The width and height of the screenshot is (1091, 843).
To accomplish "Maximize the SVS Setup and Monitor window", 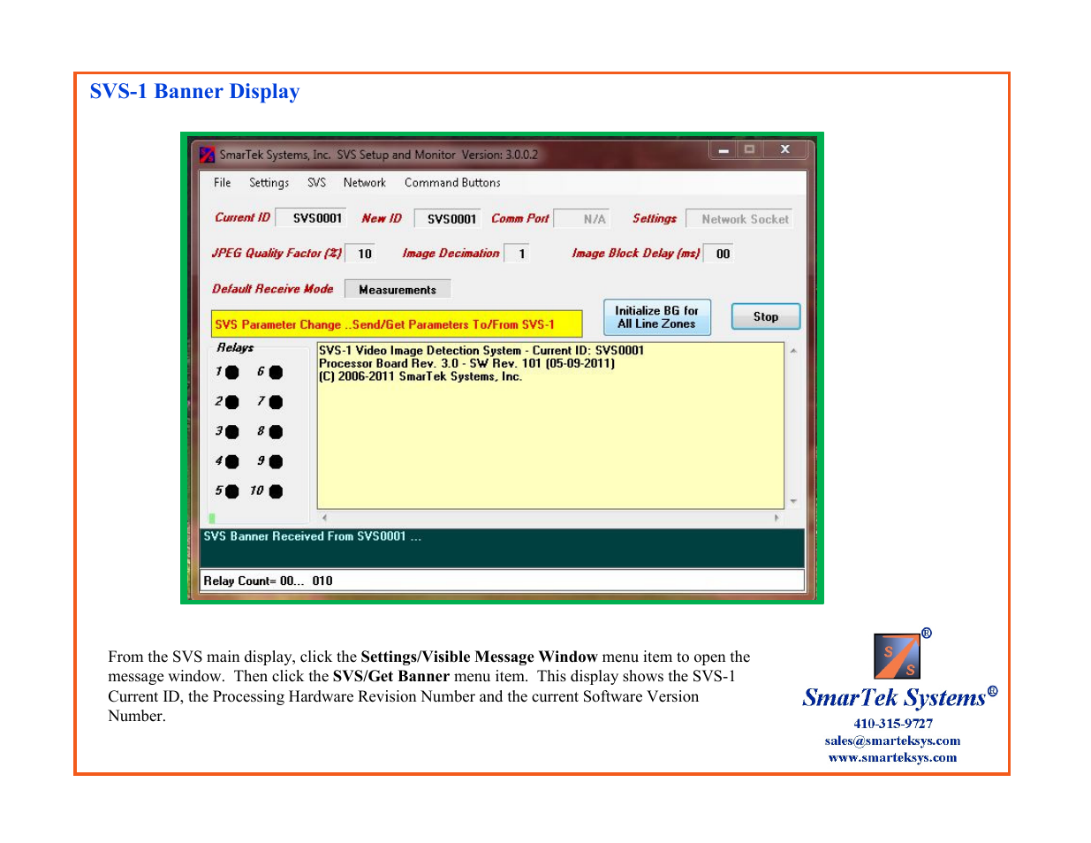I will click(x=749, y=149).
